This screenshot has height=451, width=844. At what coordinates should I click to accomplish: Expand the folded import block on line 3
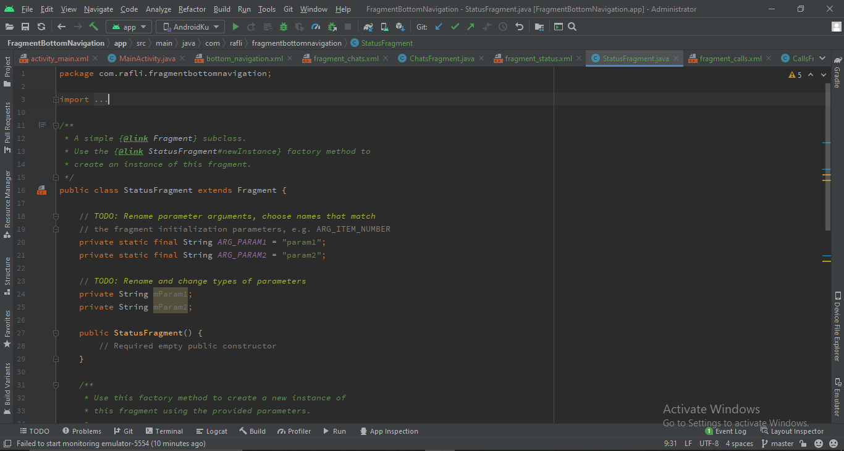(x=56, y=99)
